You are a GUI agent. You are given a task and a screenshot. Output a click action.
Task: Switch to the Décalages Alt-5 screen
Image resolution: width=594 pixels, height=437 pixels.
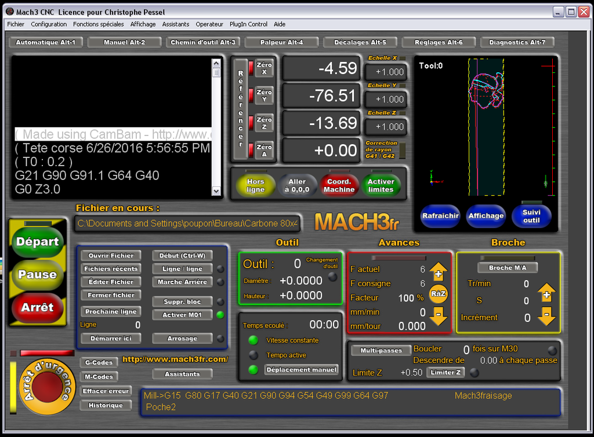360,42
